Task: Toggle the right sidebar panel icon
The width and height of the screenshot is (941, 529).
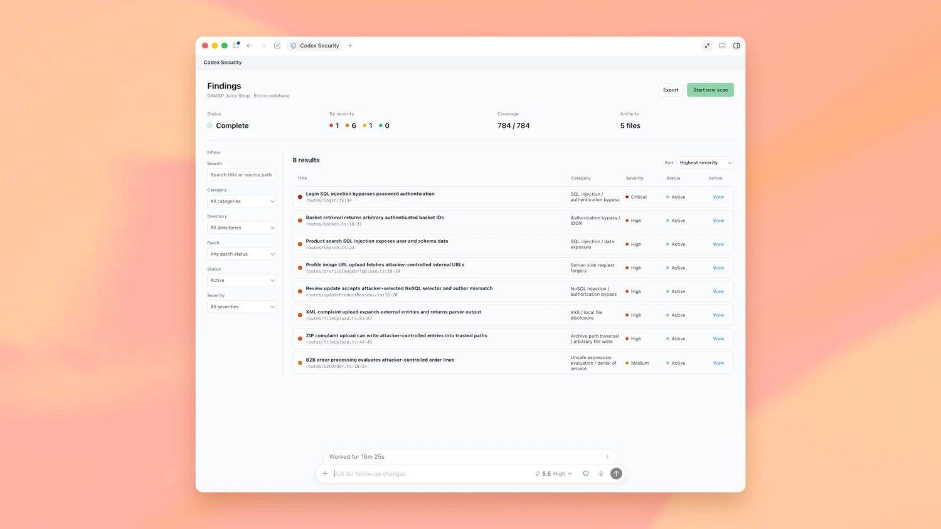Action: [736, 46]
